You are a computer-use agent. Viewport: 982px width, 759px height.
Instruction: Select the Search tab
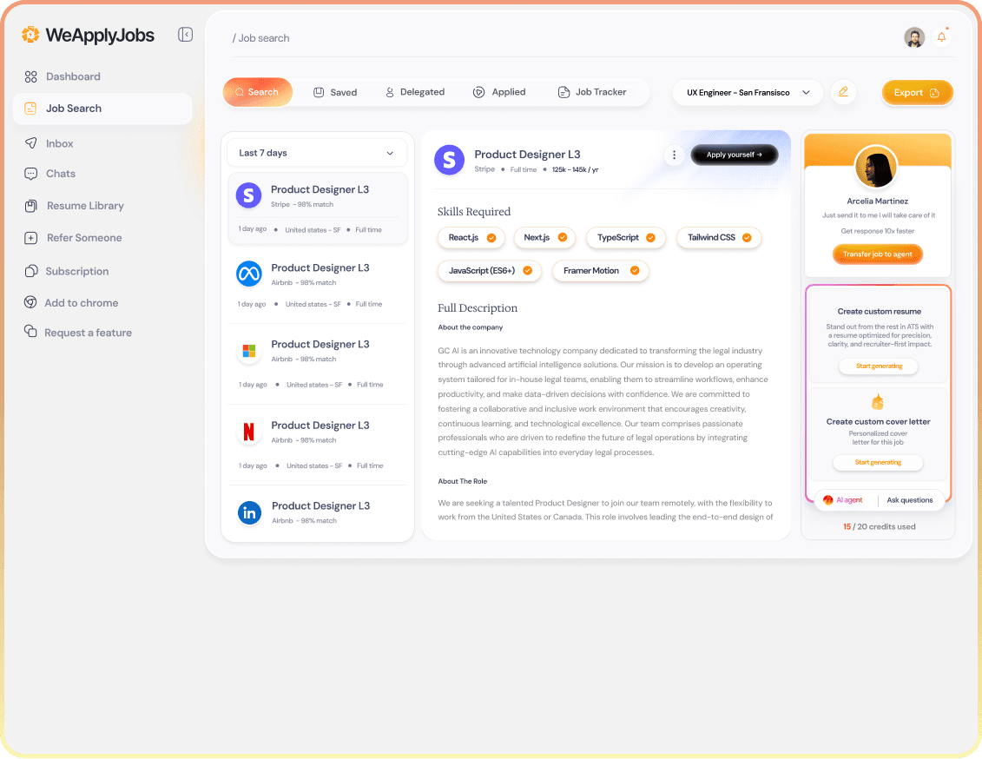[257, 92]
